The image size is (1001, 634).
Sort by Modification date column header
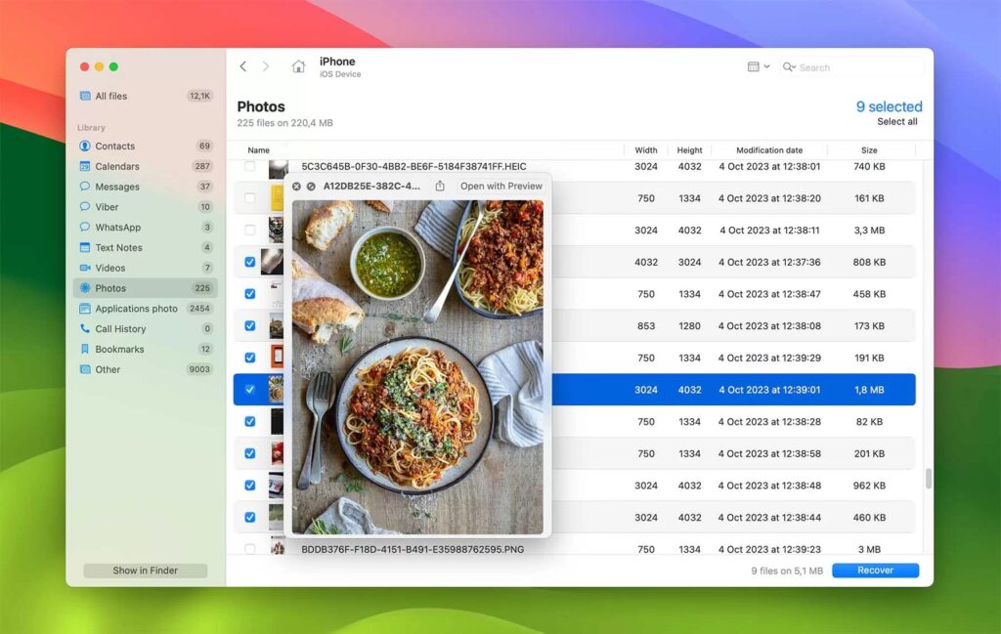[x=768, y=150]
